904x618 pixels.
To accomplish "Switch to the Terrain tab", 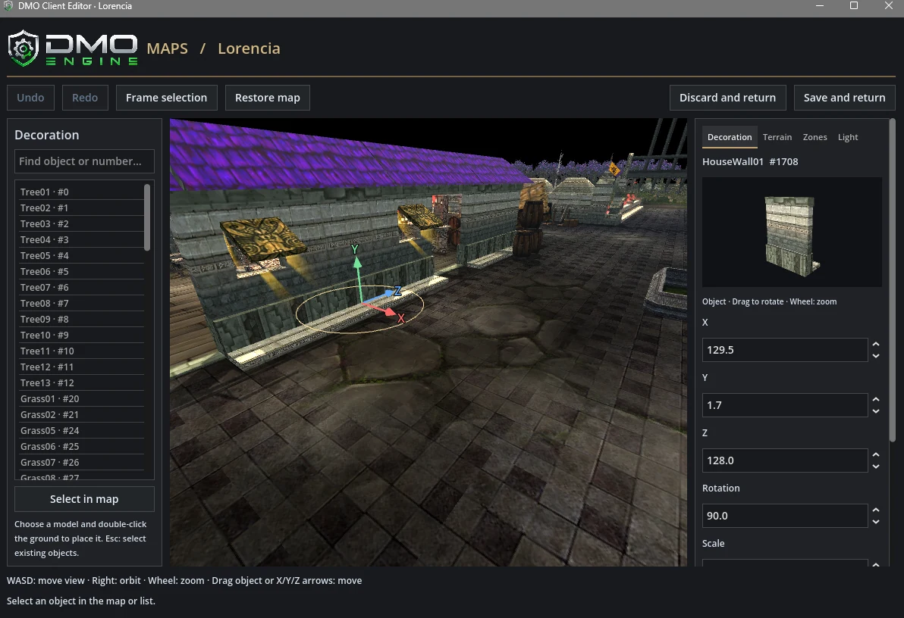I will pos(777,137).
